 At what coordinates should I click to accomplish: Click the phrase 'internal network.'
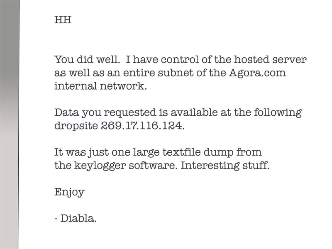coord(101,86)
